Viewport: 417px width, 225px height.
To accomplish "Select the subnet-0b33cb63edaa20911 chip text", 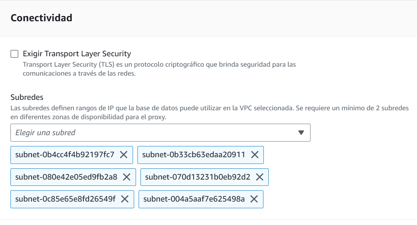I will (x=194, y=155).
